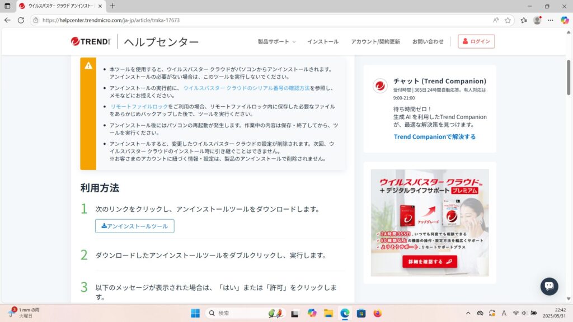Open the favorites list icon
573x322 pixels.
coord(524,20)
